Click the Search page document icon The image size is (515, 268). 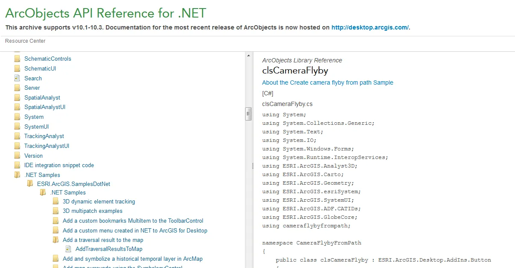pyautogui.click(x=17, y=78)
